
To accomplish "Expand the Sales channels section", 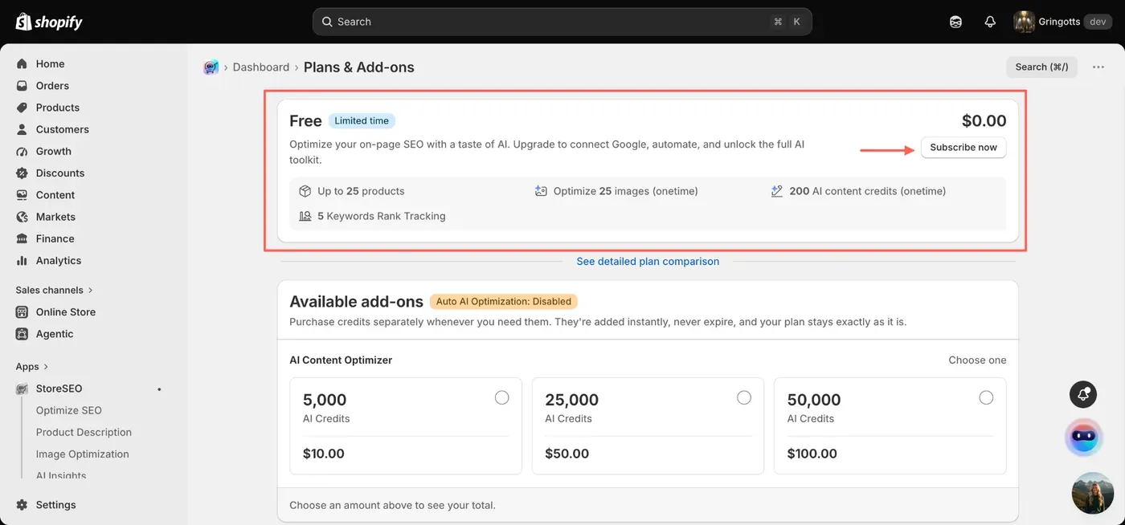I will point(55,290).
